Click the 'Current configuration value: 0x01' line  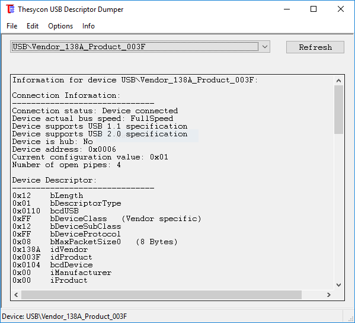(x=90, y=157)
